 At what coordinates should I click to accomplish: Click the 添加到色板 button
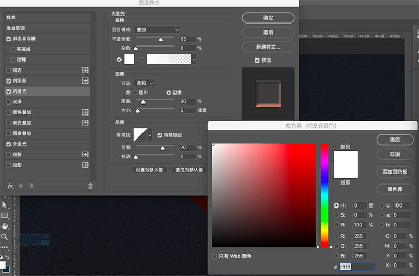pos(394,172)
